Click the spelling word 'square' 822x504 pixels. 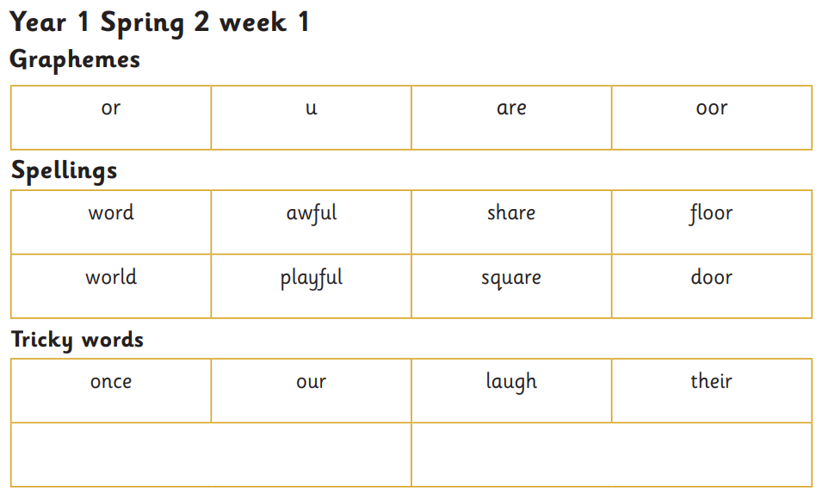(x=511, y=279)
